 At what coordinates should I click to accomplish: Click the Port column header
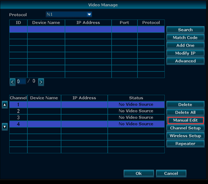(124, 23)
